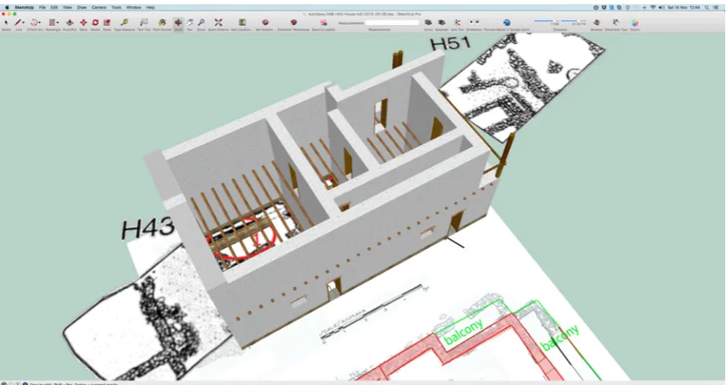
Task: Open the Tools menu
Action: tap(116, 7)
